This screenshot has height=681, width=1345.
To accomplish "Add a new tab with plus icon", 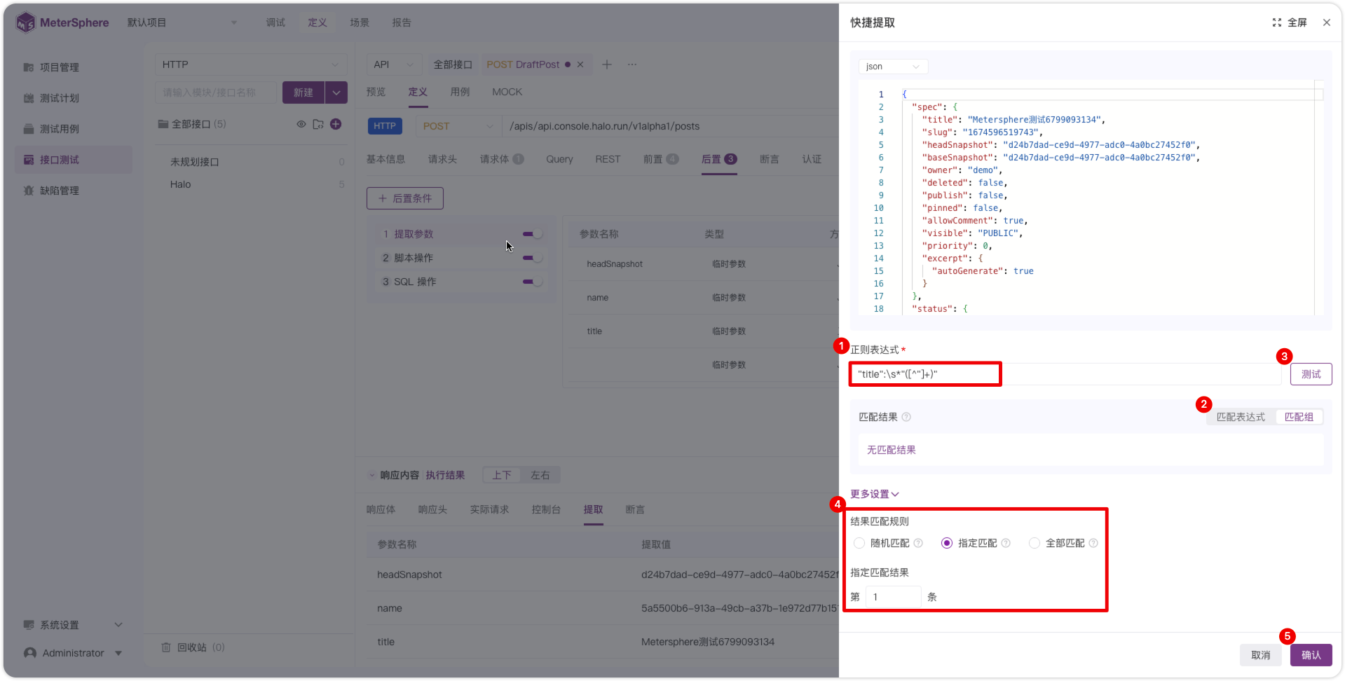I will click(607, 64).
